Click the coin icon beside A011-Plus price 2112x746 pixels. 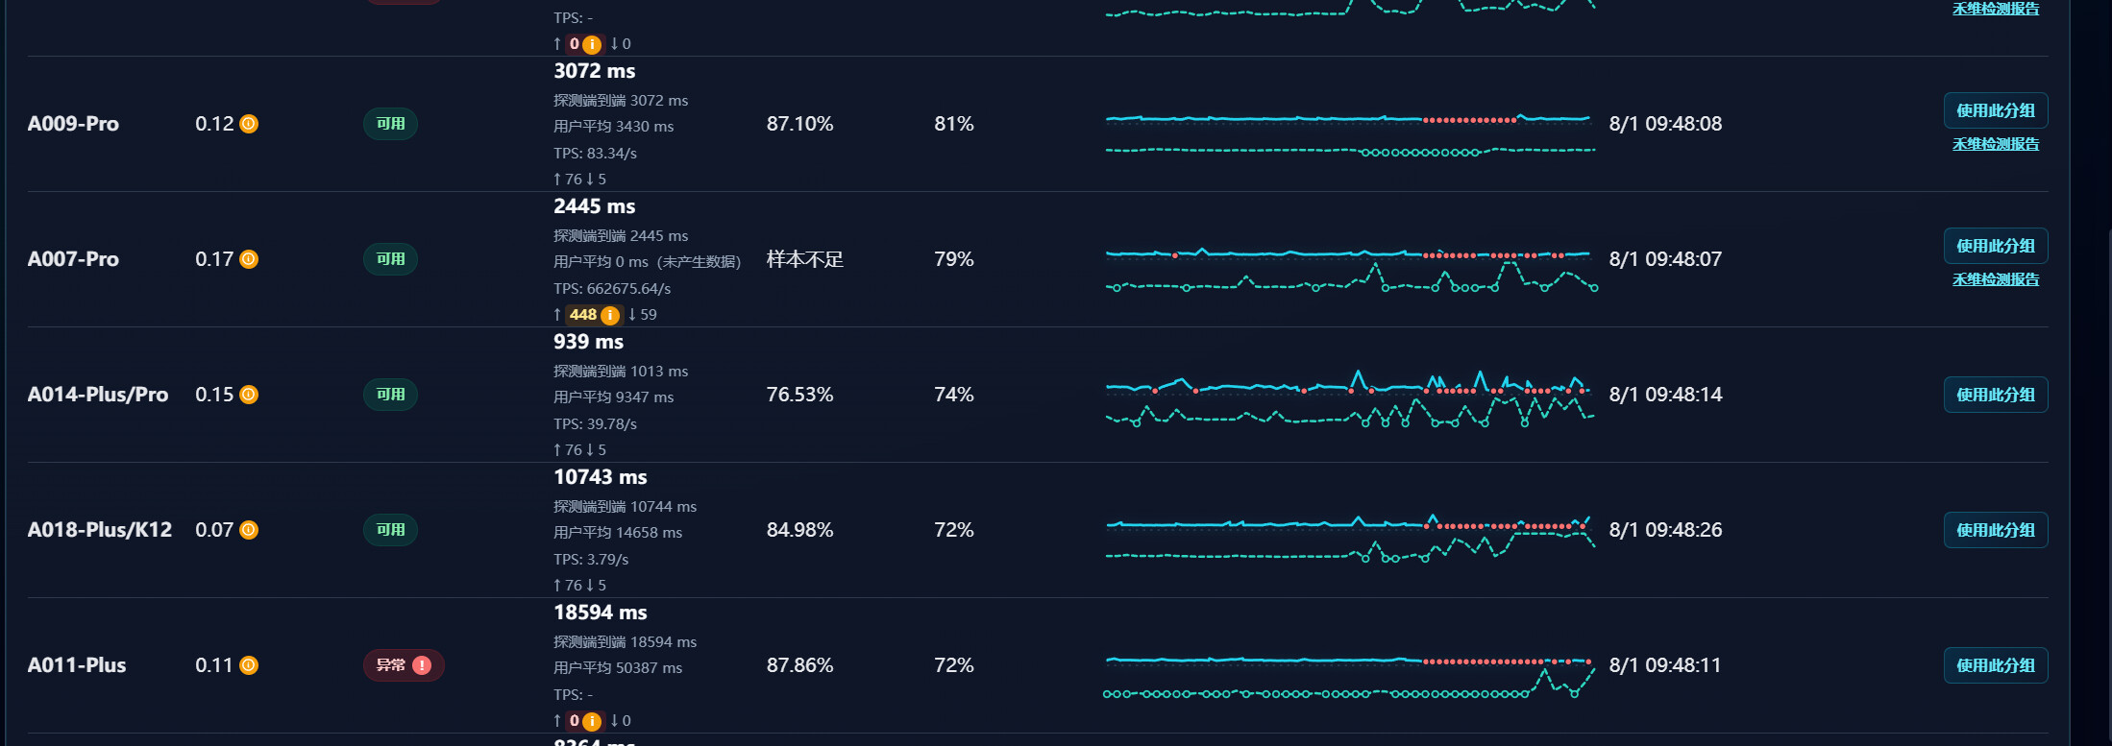tap(249, 665)
